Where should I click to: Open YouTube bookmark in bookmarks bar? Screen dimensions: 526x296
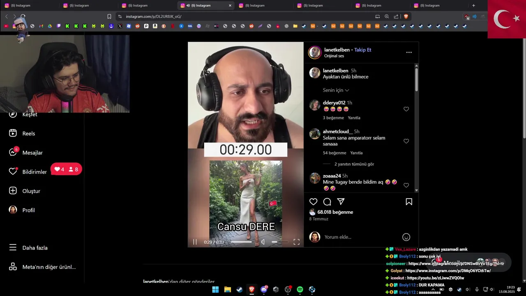(6, 26)
